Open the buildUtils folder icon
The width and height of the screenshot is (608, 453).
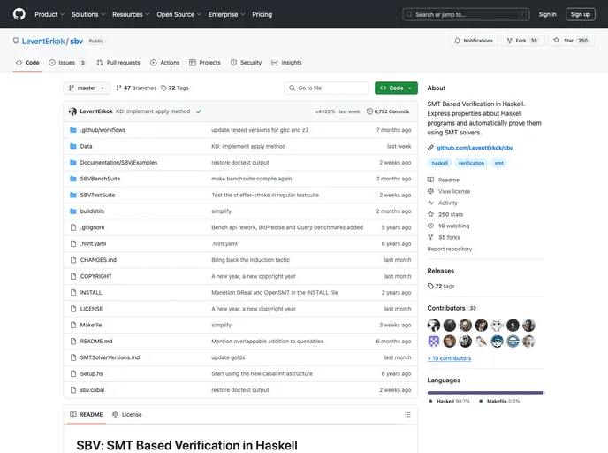point(72,211)
